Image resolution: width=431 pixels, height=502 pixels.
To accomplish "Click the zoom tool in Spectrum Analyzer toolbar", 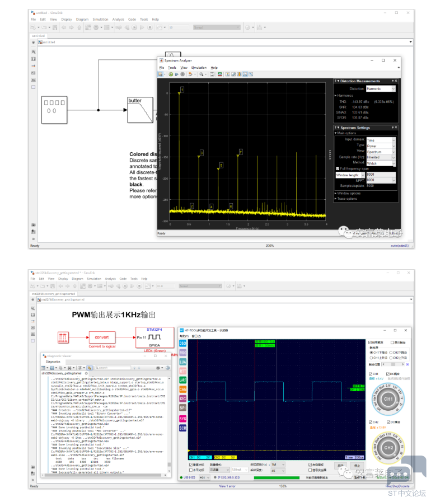I will (201, 74).
